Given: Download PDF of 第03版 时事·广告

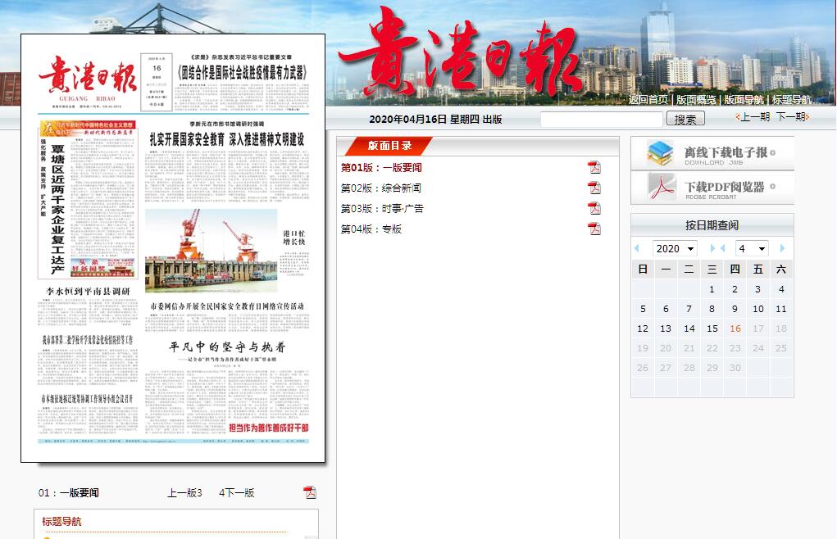Looking at the screenshot, I should point(594,208).
